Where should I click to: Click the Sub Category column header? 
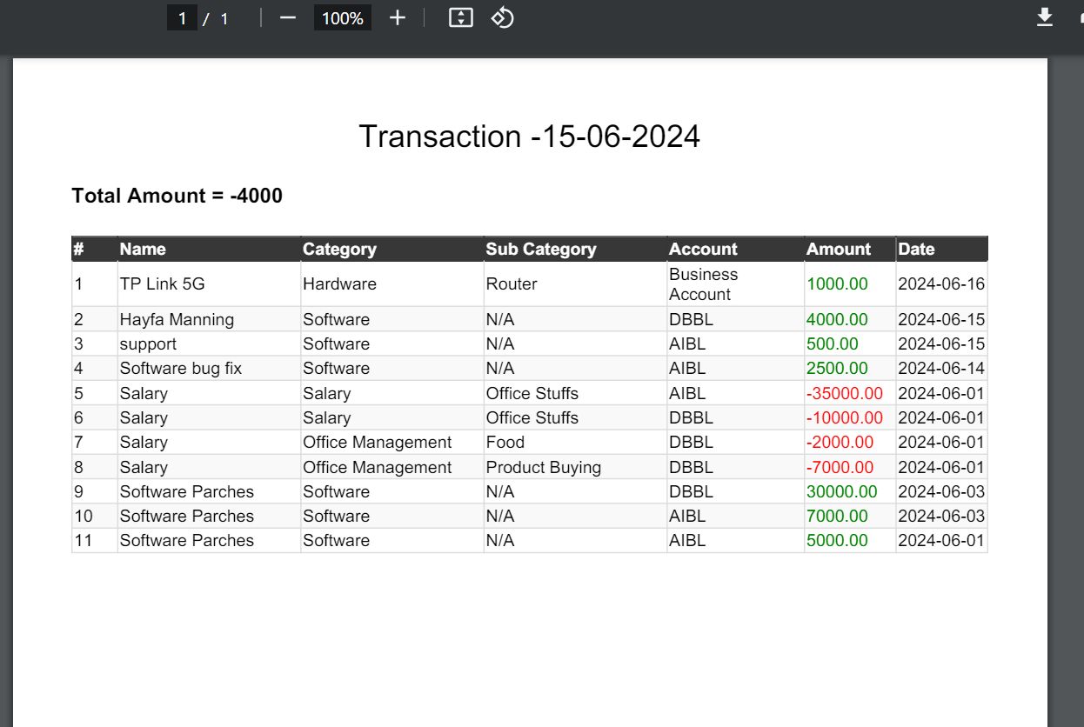pyautogui.click(x=540, y=249)
